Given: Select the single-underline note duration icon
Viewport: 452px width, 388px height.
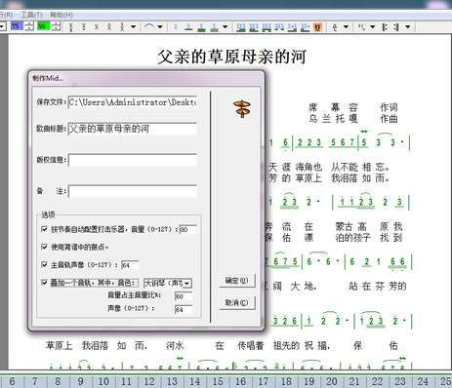Looking at the screenshot, I should click(x=188, y=27).
